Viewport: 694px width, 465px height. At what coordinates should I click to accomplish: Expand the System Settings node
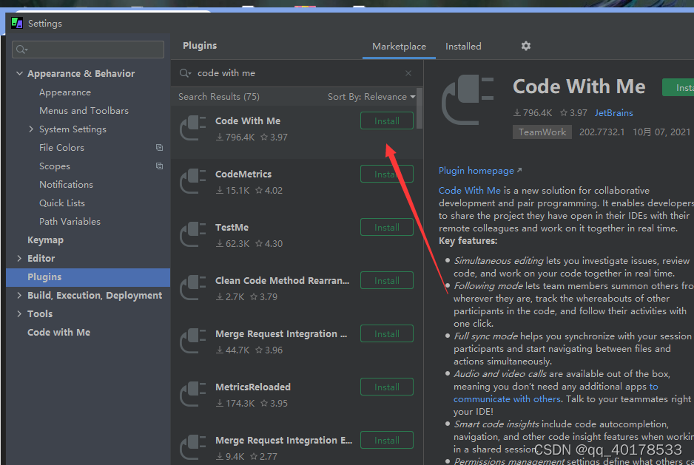(x=31, y=129)
